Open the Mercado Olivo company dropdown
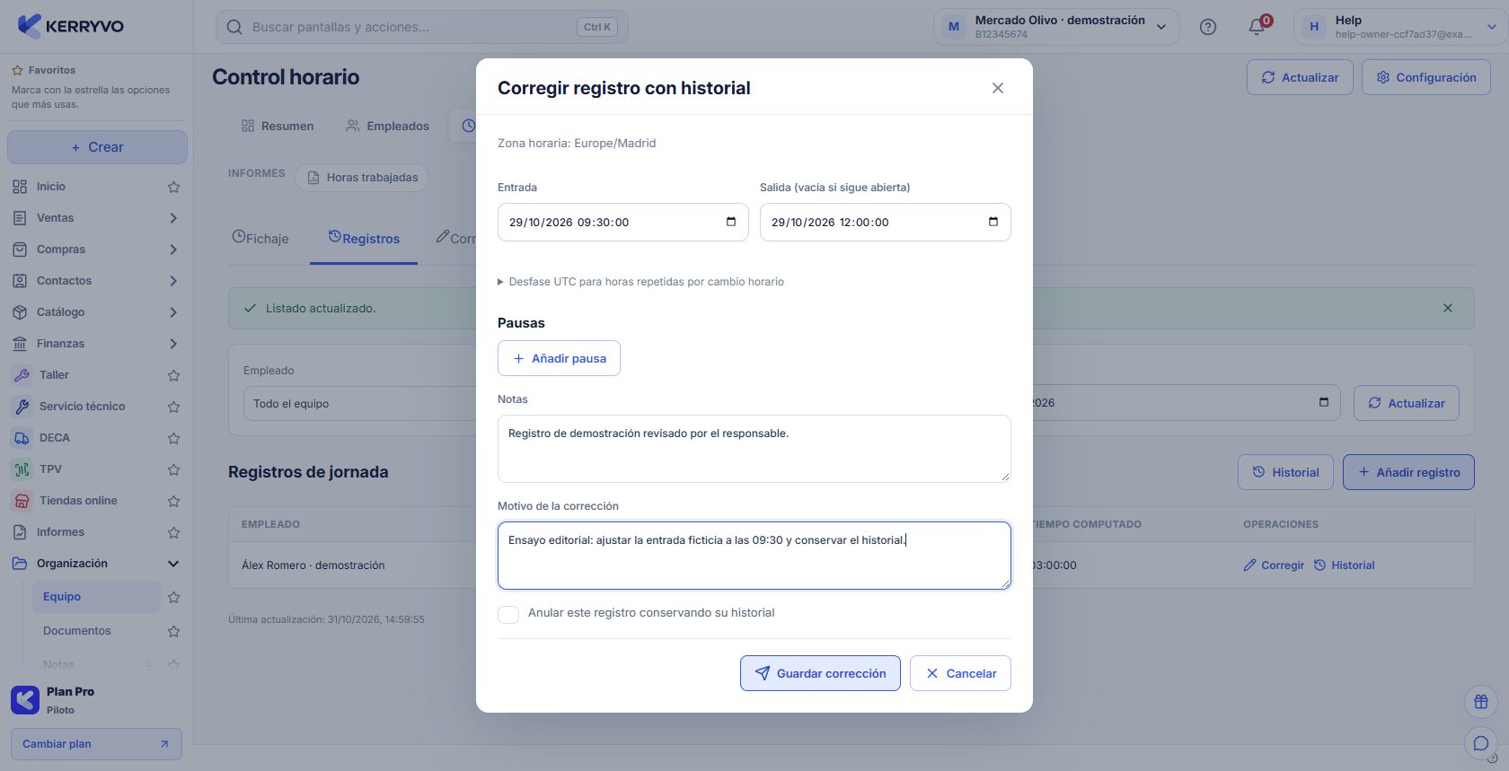Screen dimensions: 1509x771 pyautogui.click(x=1055, y=27)
